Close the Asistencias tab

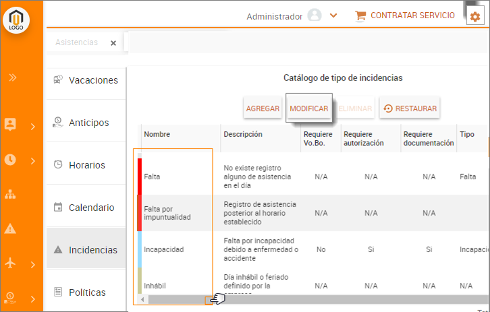tap(113, 43)
